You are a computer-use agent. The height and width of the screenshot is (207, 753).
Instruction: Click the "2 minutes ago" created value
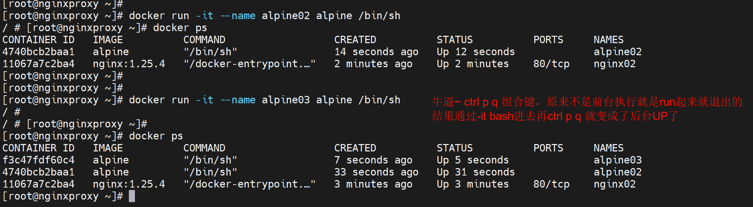(373, 64)
